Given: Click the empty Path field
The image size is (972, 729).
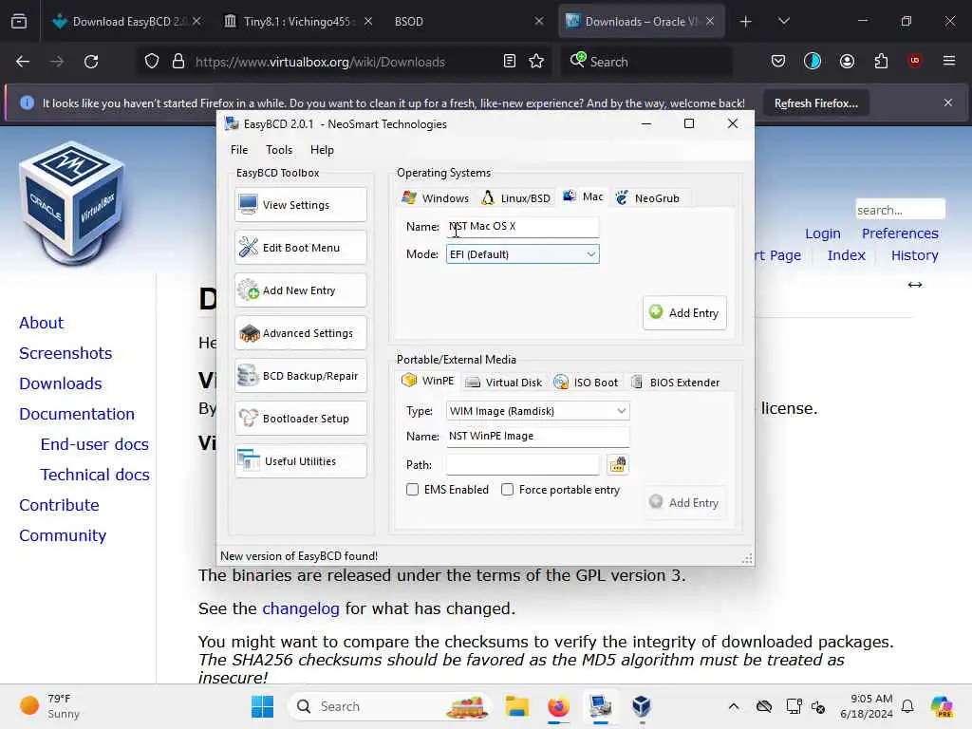Looking at the screenshot, I should [x=523, y=464].
